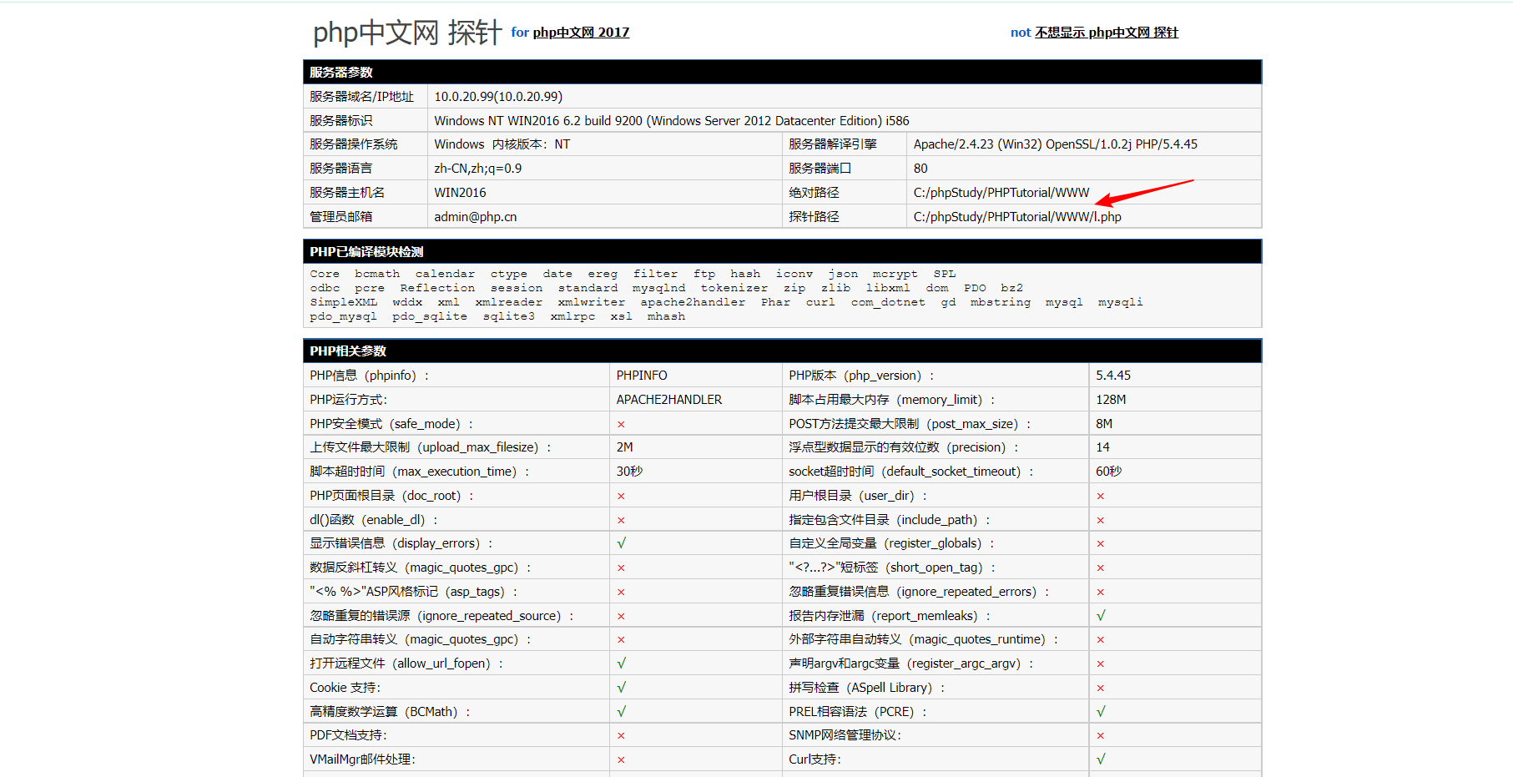The image size is (1513, 777).
Task: Click the allow_url_fopen green check status
Action: click(622, 663)
